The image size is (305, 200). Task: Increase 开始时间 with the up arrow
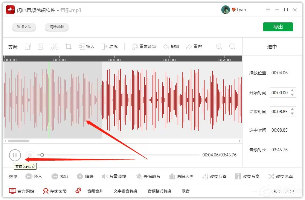(x=292, y=90)
